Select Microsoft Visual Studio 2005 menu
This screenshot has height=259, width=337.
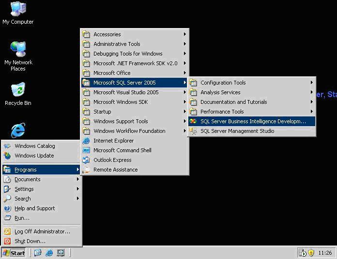126,92
